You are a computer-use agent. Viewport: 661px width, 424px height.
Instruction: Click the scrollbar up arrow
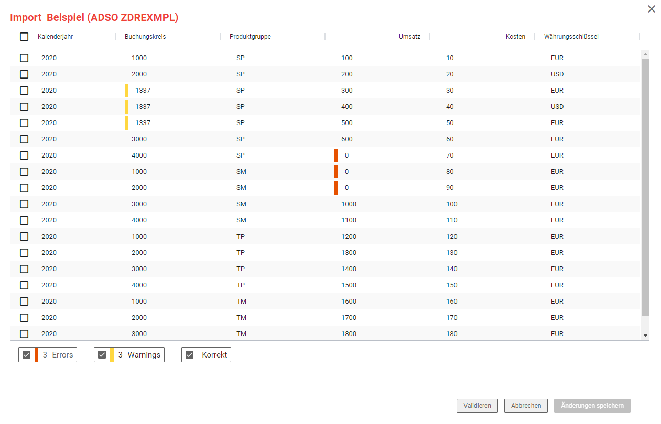[645, 54]
